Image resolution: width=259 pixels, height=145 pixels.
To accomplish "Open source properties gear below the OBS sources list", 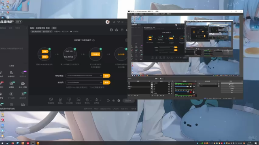I will click(157, 95).
